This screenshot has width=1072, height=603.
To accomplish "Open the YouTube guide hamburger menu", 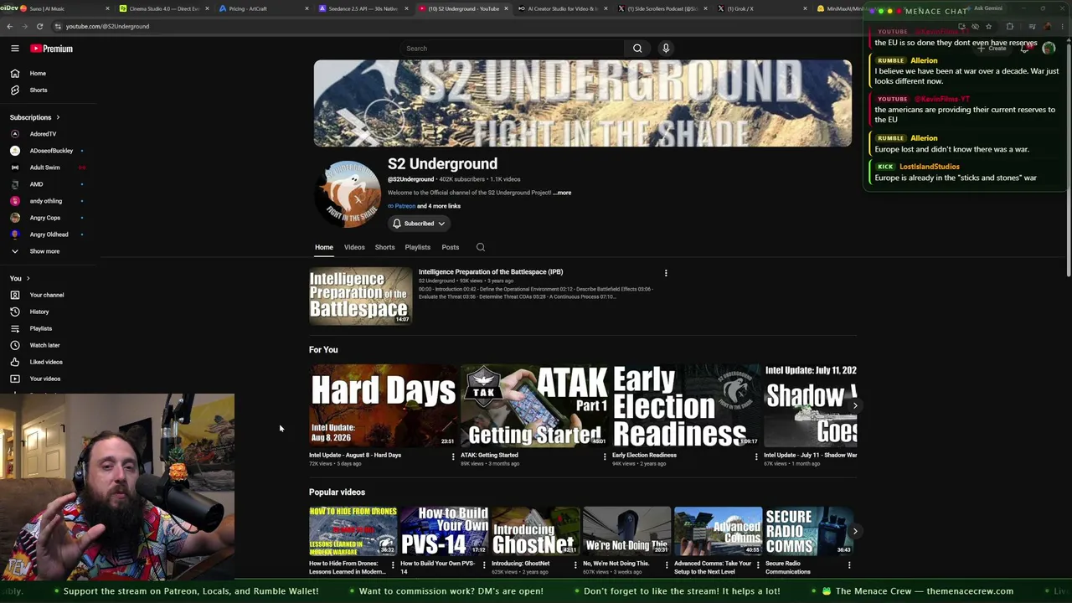I will click(15, 49).
